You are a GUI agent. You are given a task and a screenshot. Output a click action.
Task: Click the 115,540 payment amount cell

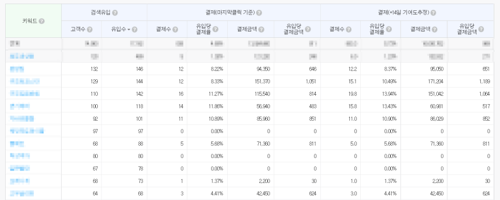[251, 94]
